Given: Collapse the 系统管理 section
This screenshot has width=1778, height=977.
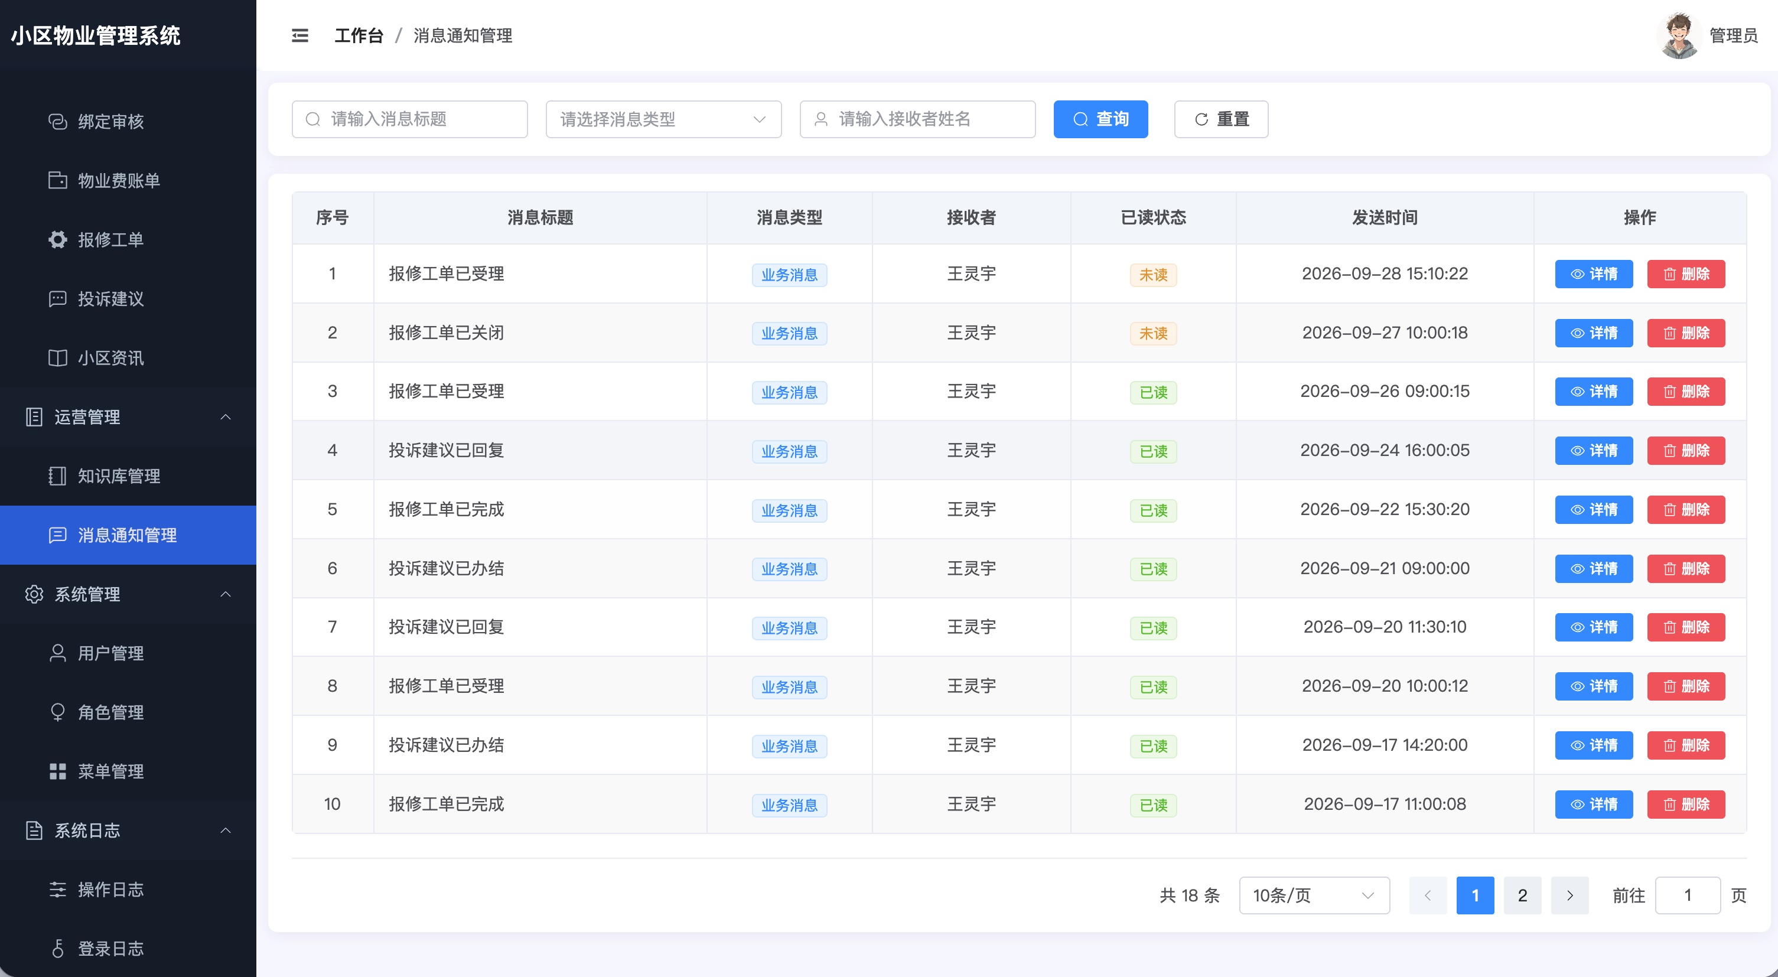Looking at the screenshot, I should tap(128, 594).
